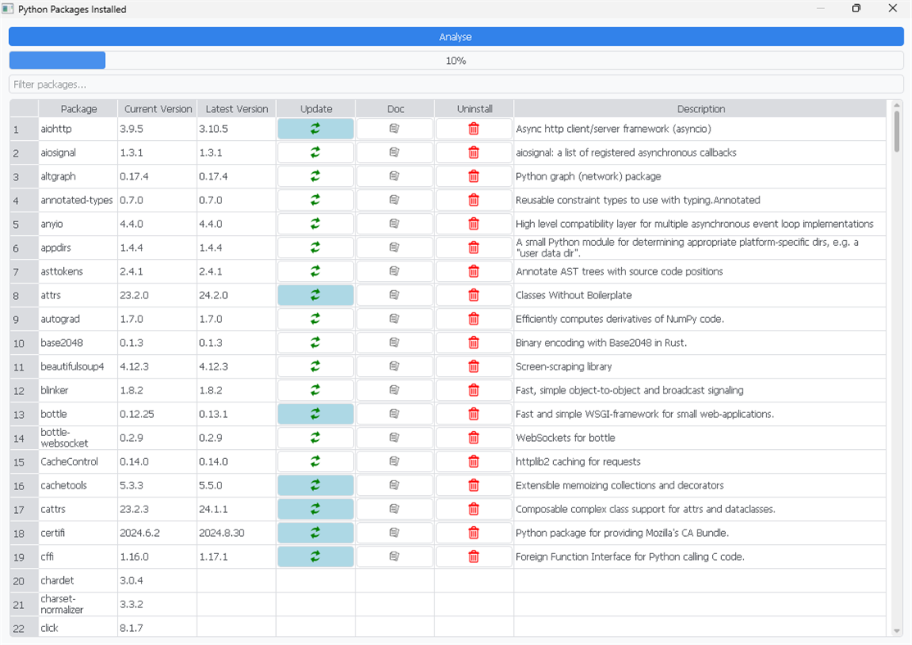The height and width of the screenshot is (645, 912).
Task: Select the 'Screen-scraping library' description
Action: pos(700,366)
